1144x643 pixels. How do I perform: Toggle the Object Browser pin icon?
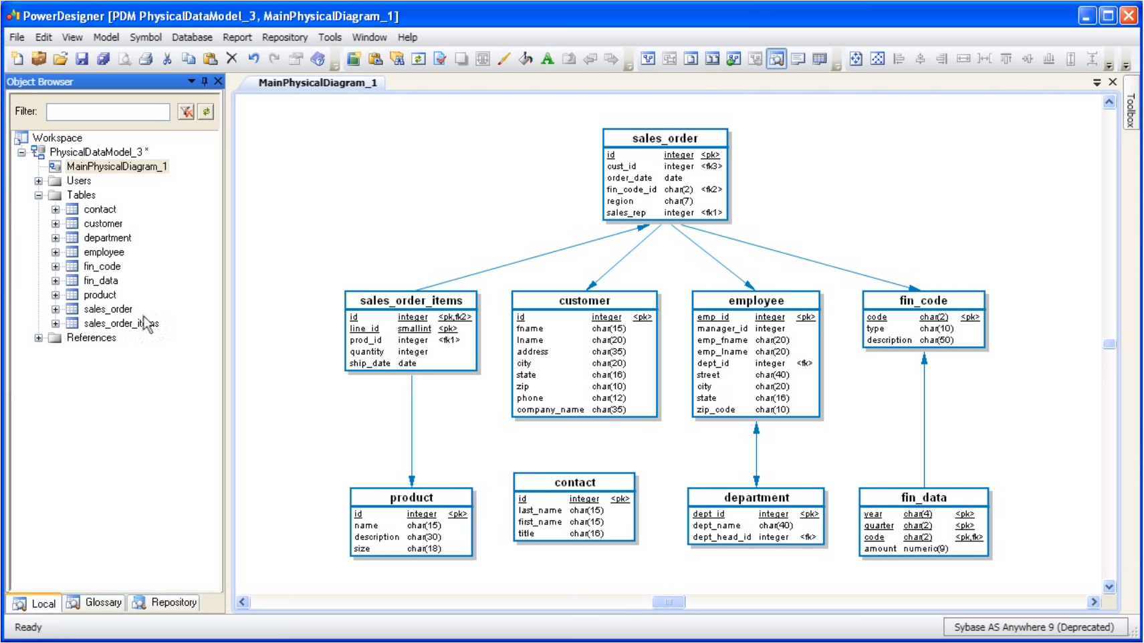coord(205,82)
